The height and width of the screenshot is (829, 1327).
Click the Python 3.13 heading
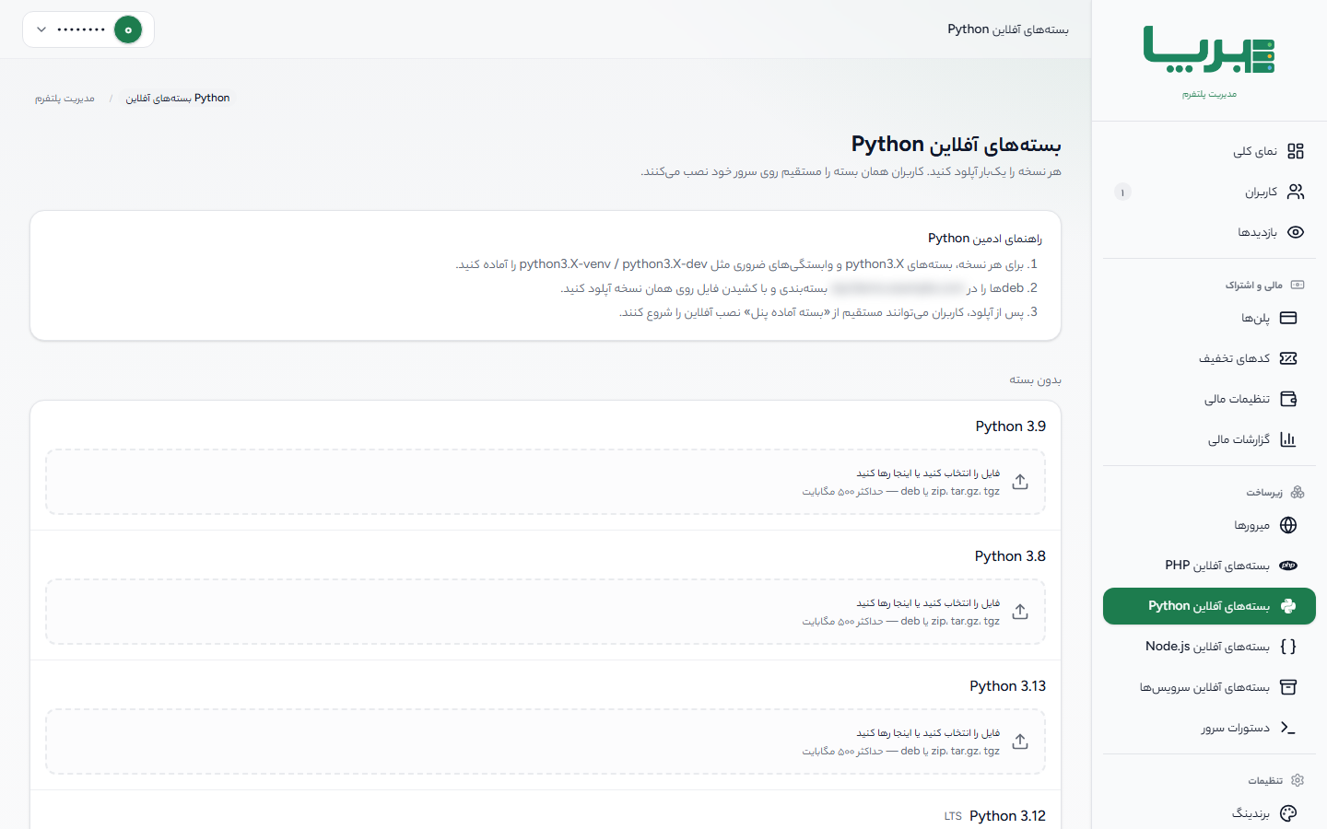1008,686
